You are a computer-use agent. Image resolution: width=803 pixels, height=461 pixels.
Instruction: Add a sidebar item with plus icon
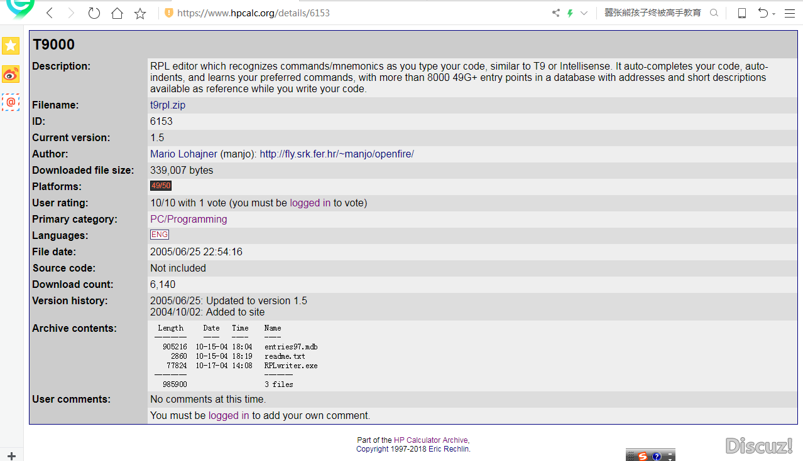click(x=11, y=456)
